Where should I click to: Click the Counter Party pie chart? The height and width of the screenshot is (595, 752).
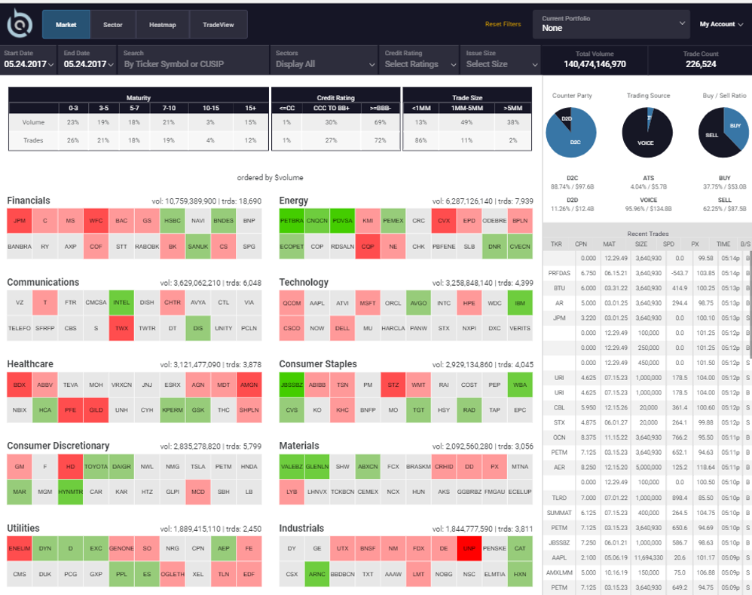[x=571, y=133]
